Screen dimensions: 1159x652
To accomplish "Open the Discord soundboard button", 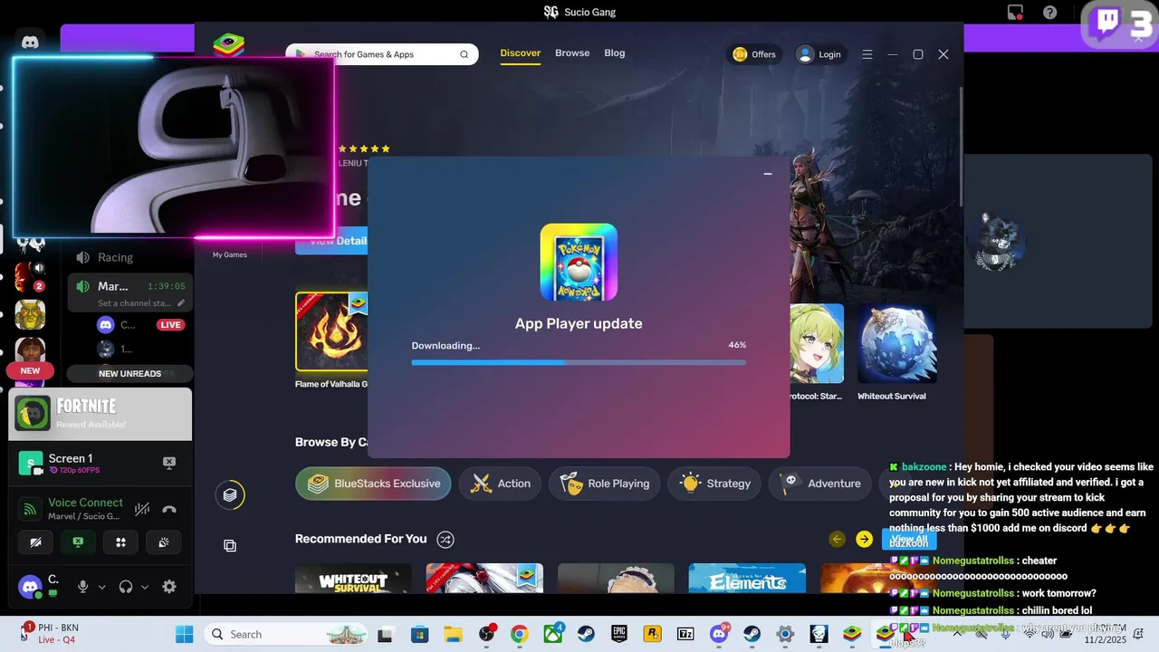I will coord(164,542).
